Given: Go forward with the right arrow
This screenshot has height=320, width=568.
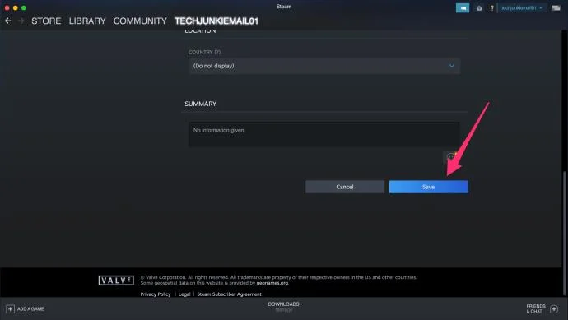Looking at the screenshot, I should click(x=21, y=21).
